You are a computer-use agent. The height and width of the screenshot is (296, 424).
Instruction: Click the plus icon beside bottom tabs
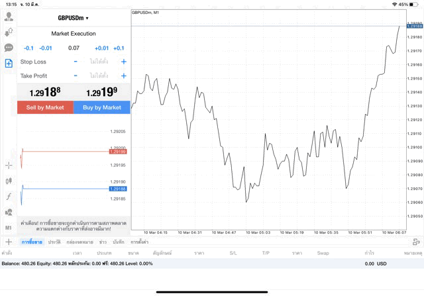pyautogui.click(x=9, y=242)
